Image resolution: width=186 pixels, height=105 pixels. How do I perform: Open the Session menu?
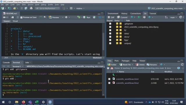coord(31,5)
